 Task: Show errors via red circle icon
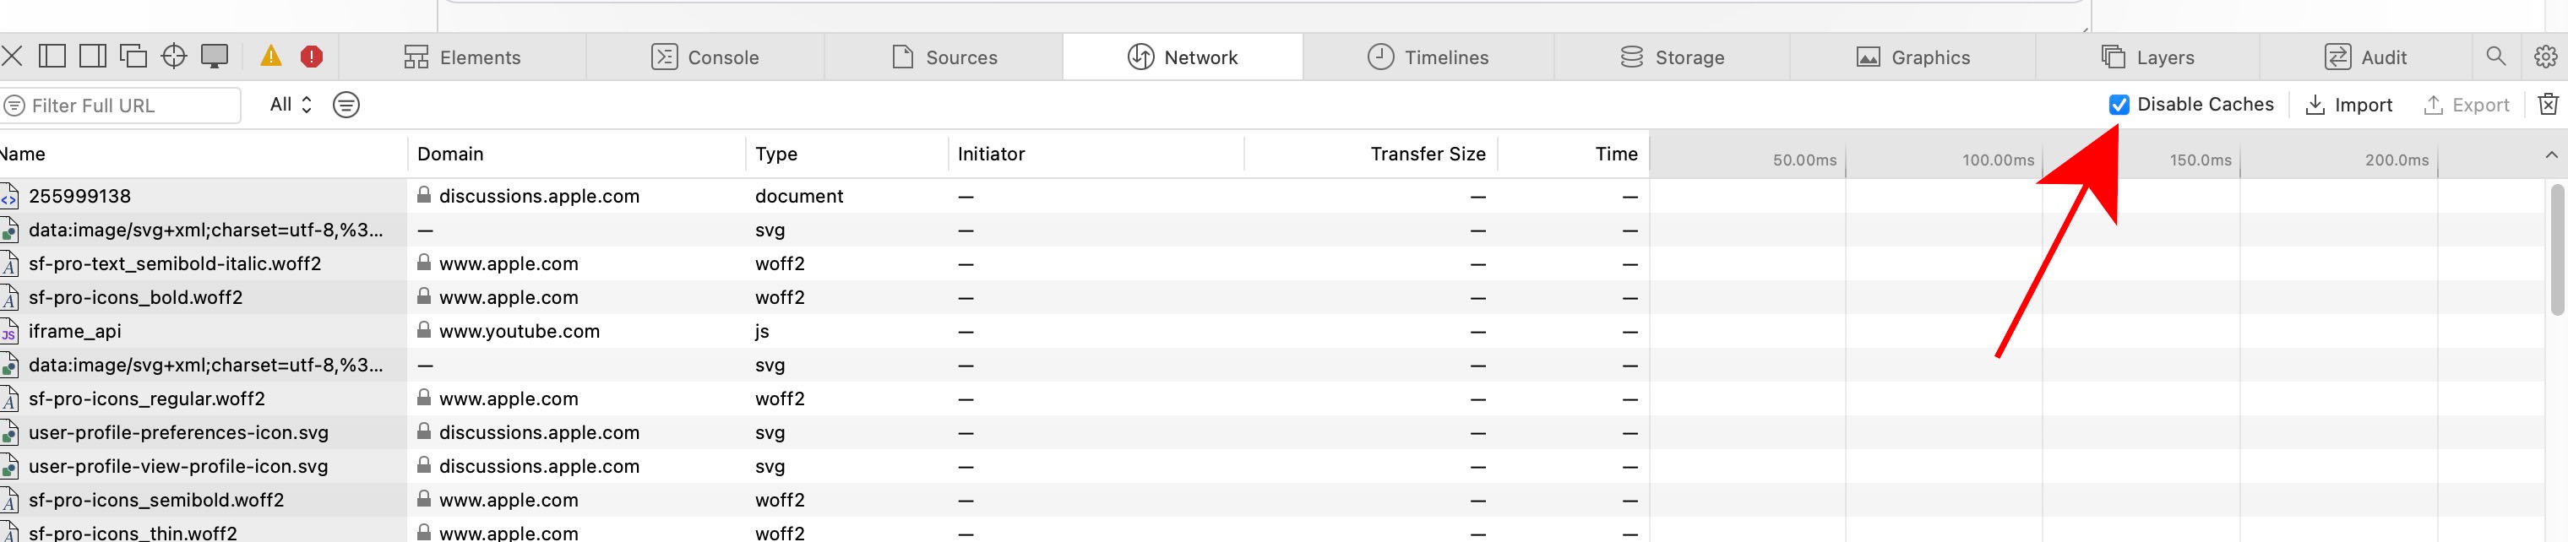[x=311, y=56]
